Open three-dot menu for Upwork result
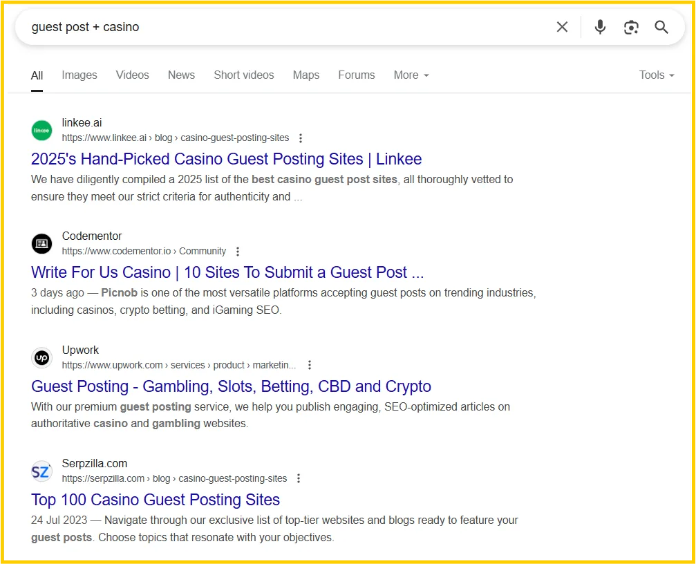The width and height of the screenshot is (696, 564). 310,365
